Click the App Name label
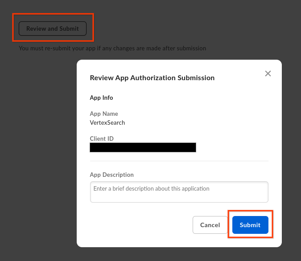 [x=104, y=114]
